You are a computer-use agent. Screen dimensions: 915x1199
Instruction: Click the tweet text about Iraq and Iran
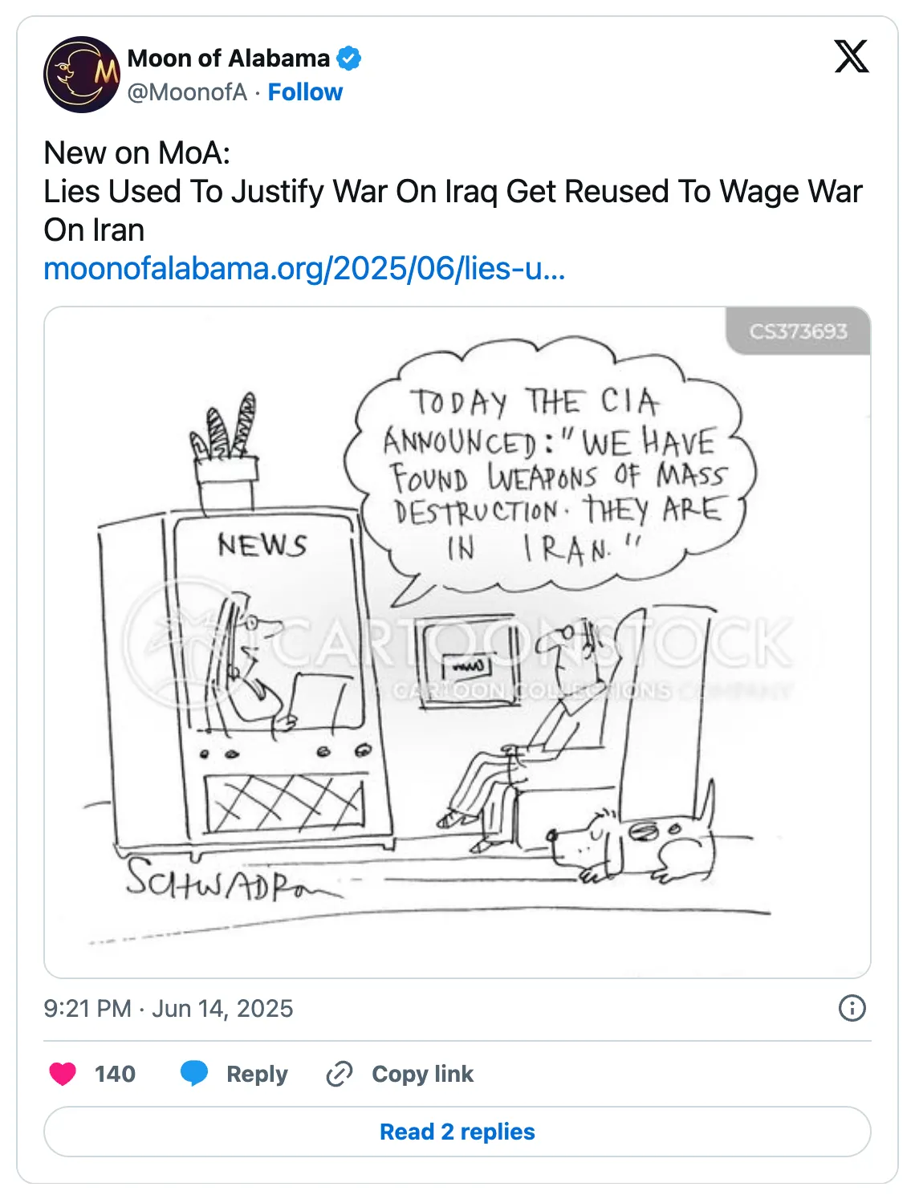[453, 191]
